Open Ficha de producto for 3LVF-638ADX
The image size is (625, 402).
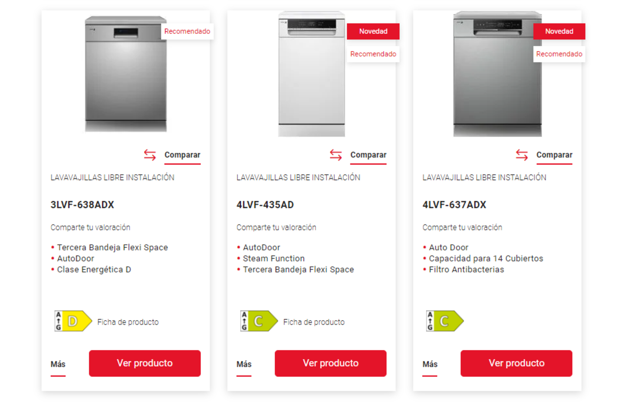pyautogui.click(x=128, y=322)
